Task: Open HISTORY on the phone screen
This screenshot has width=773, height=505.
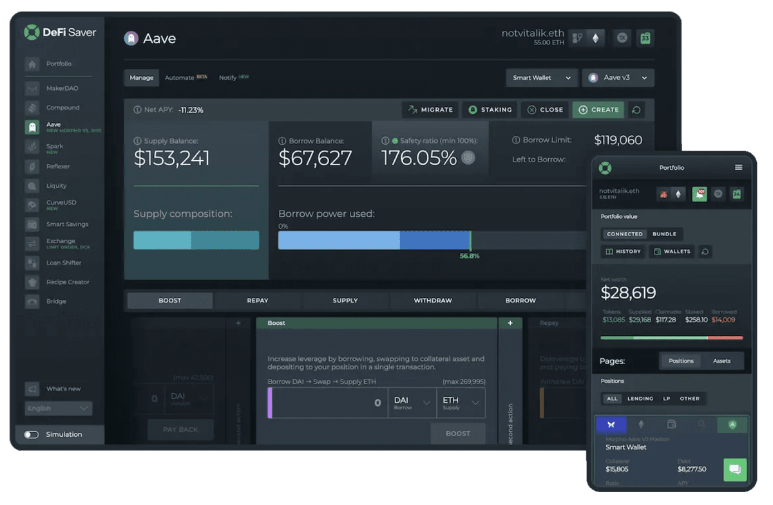Action: 624,252
